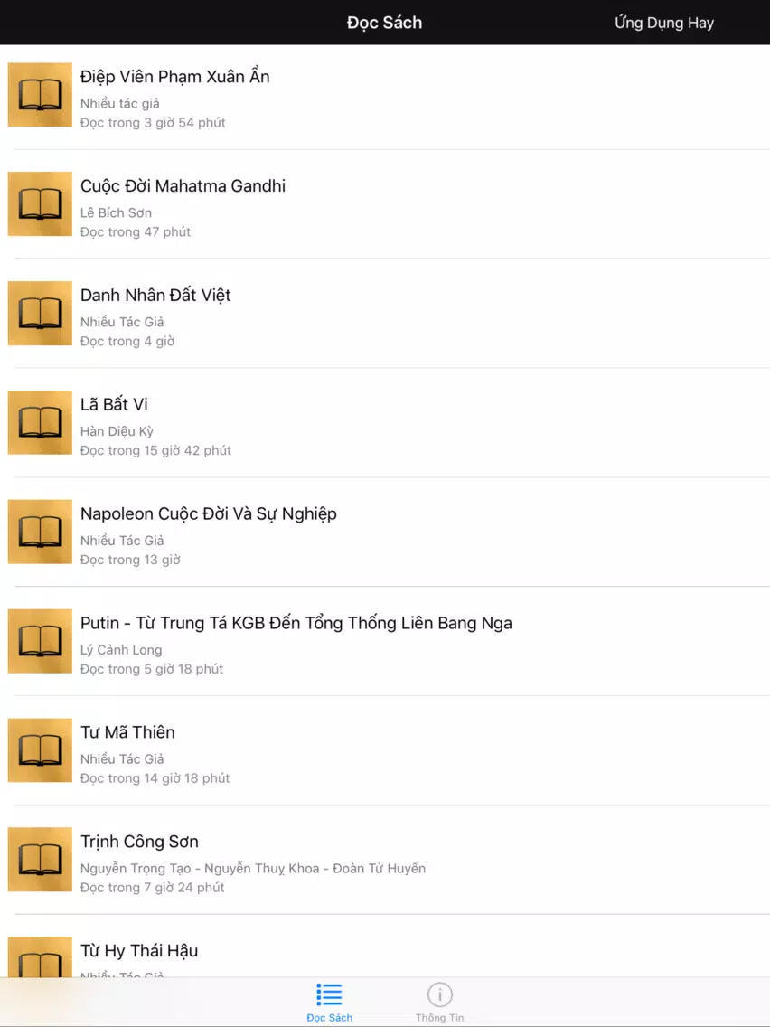The image size is (770, 1027).
Task: Tap the Tư Mã Thiên book title
Action: [x=127, y=732]
